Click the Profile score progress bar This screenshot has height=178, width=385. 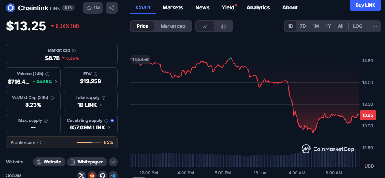tap(89, 142)
